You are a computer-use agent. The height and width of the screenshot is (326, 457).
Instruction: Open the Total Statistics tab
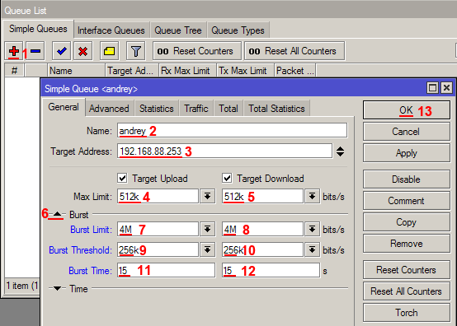coord(276,109)
